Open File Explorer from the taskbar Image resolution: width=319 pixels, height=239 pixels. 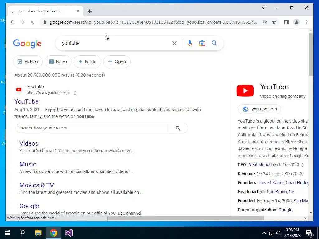[38, 233]
